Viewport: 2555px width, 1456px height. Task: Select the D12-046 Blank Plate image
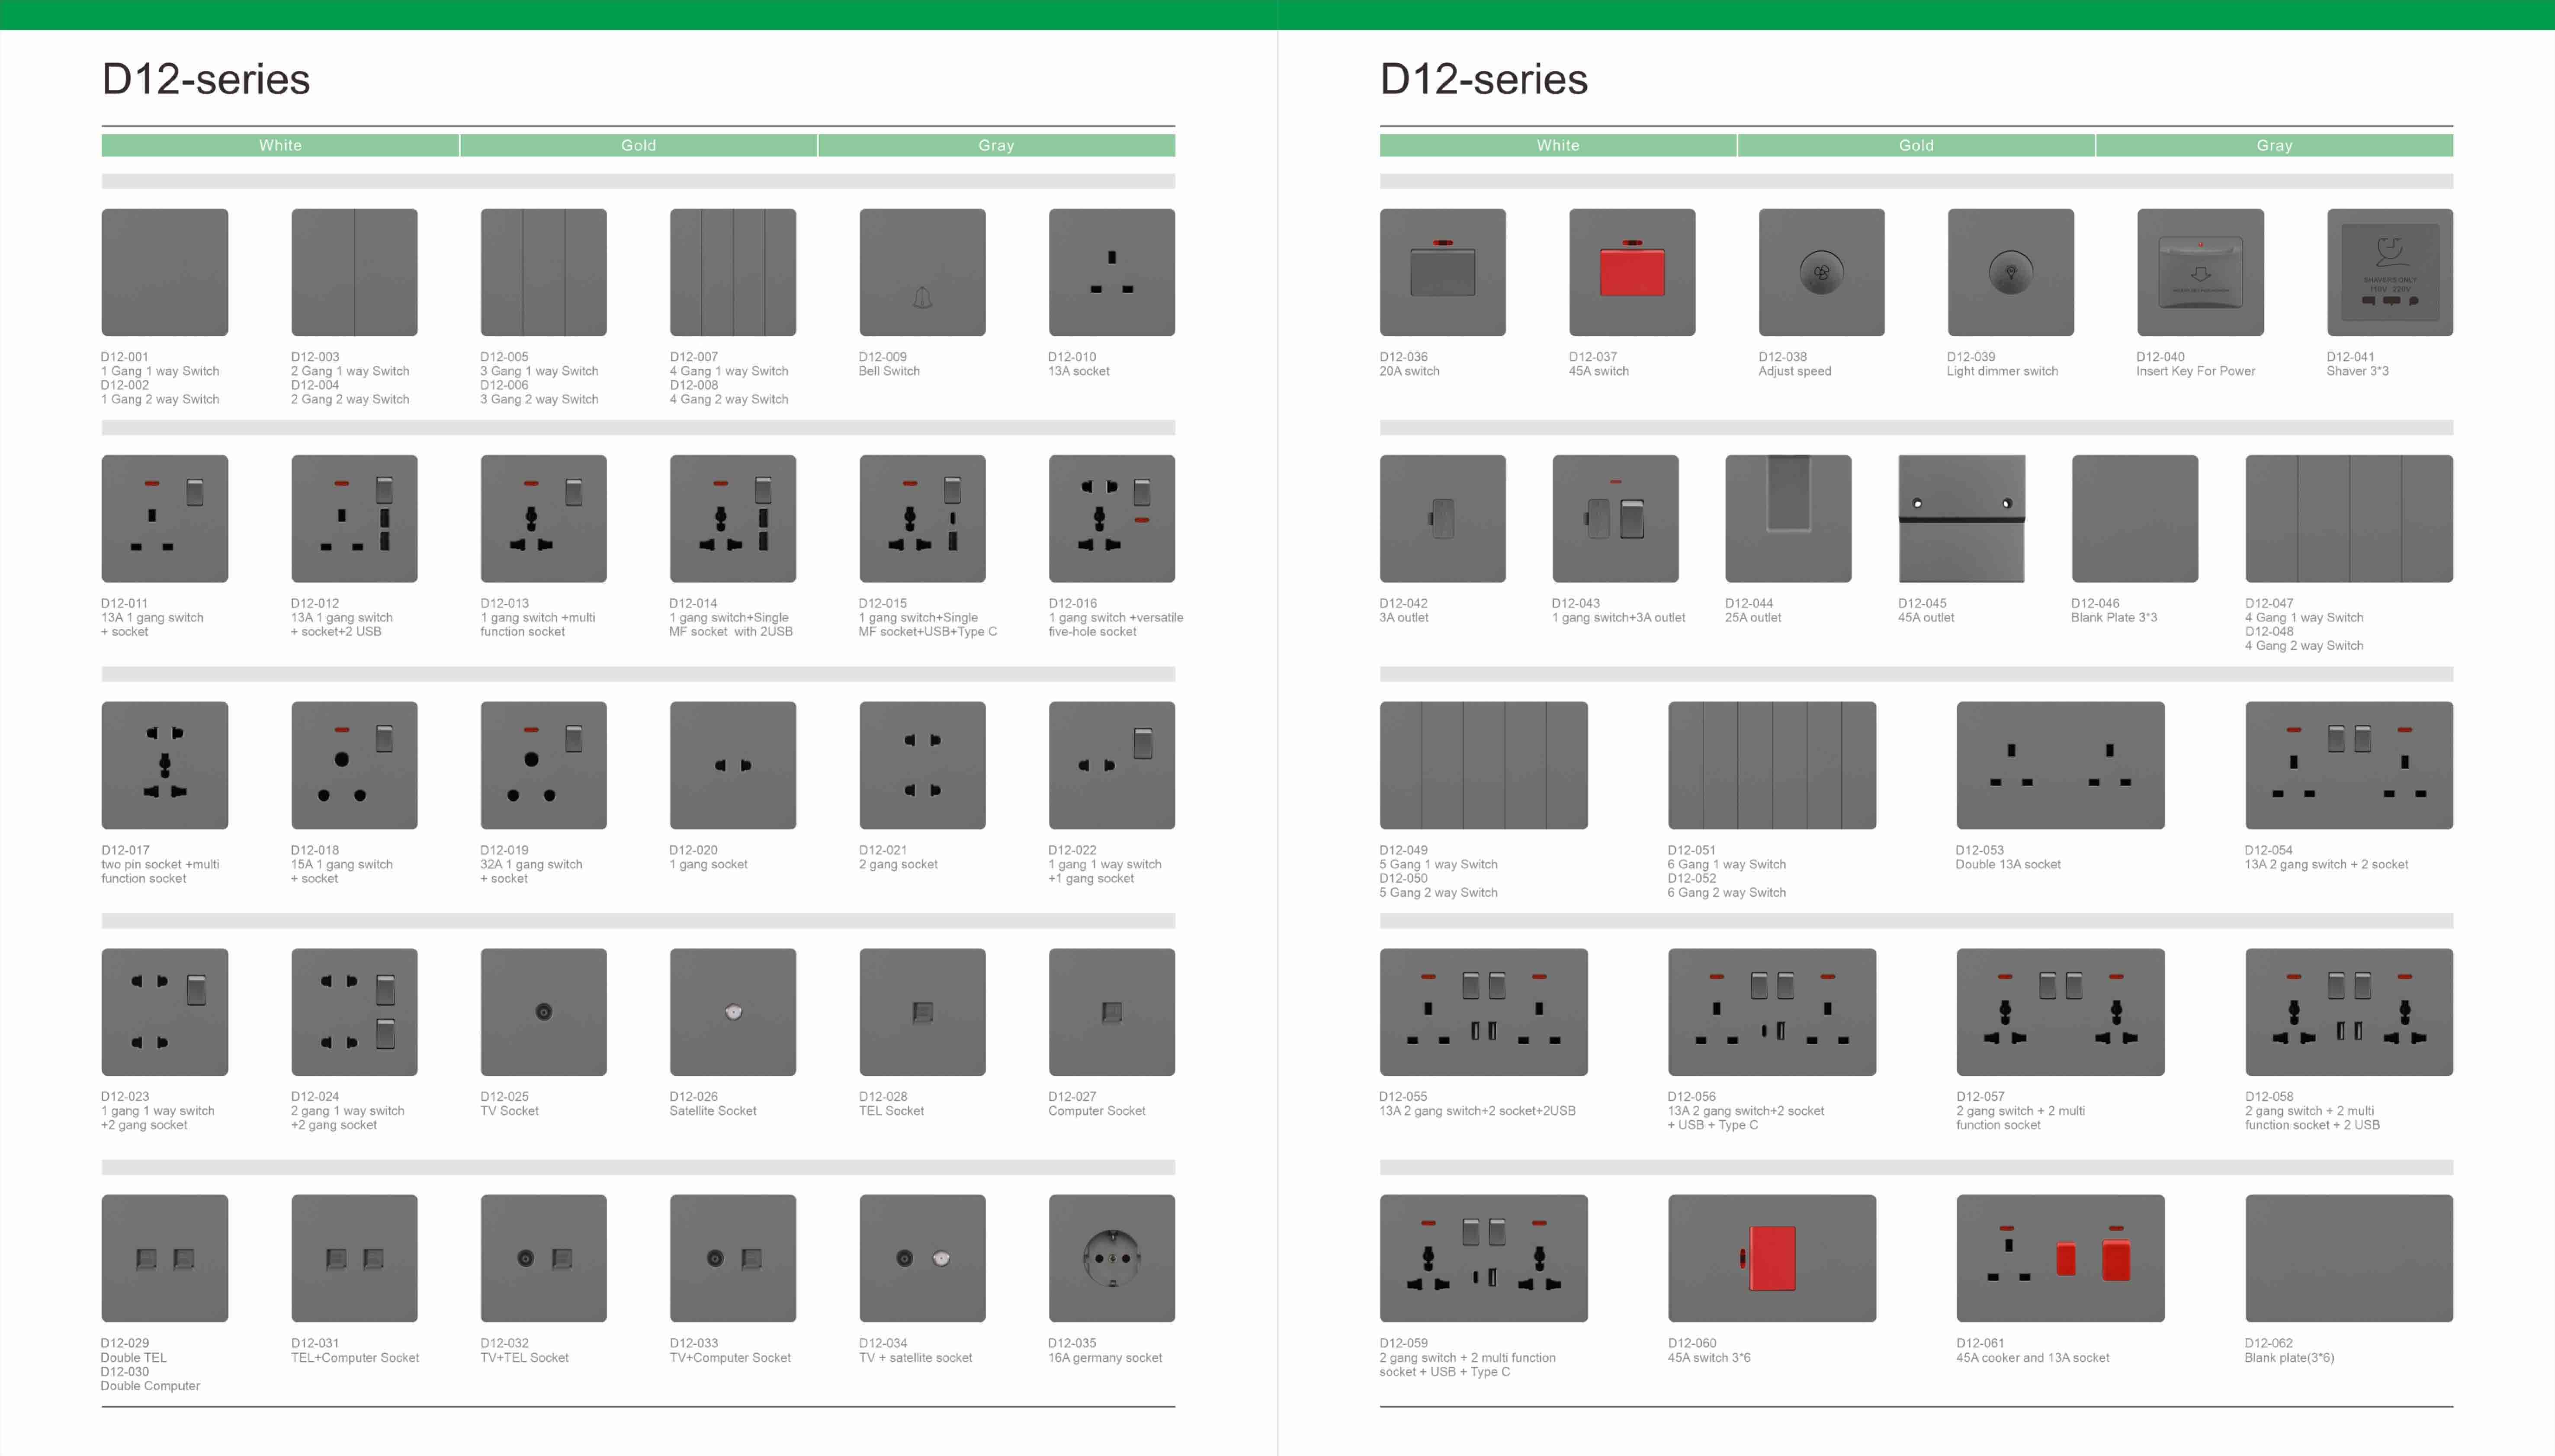point(2135,519)
